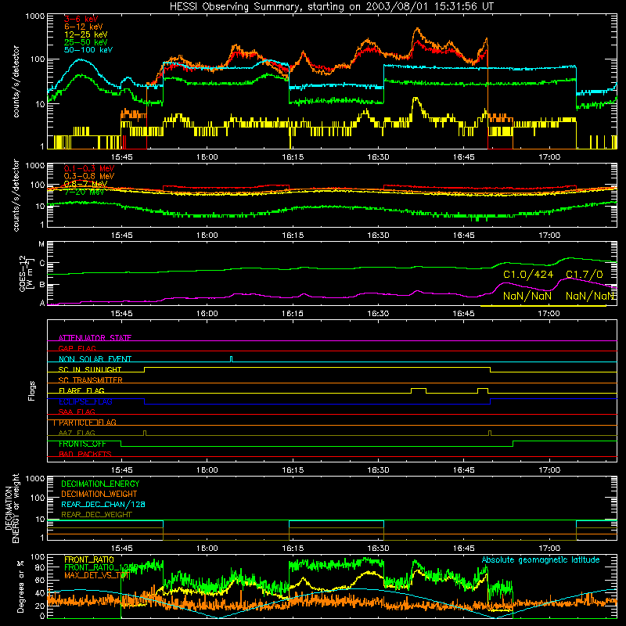
Task: Click the SAA_FLAG label
Action: [x=77, y=412]
